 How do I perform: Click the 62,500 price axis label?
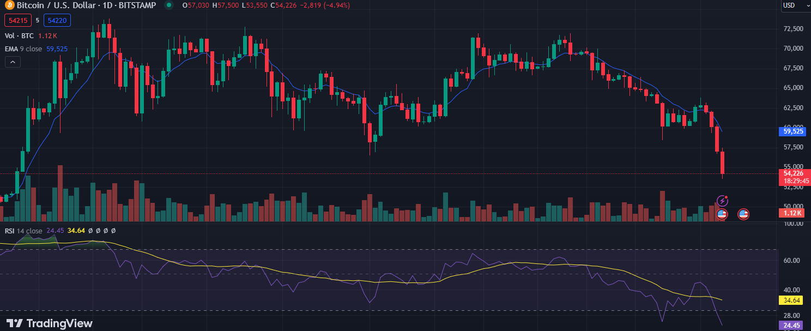point(793,107)
